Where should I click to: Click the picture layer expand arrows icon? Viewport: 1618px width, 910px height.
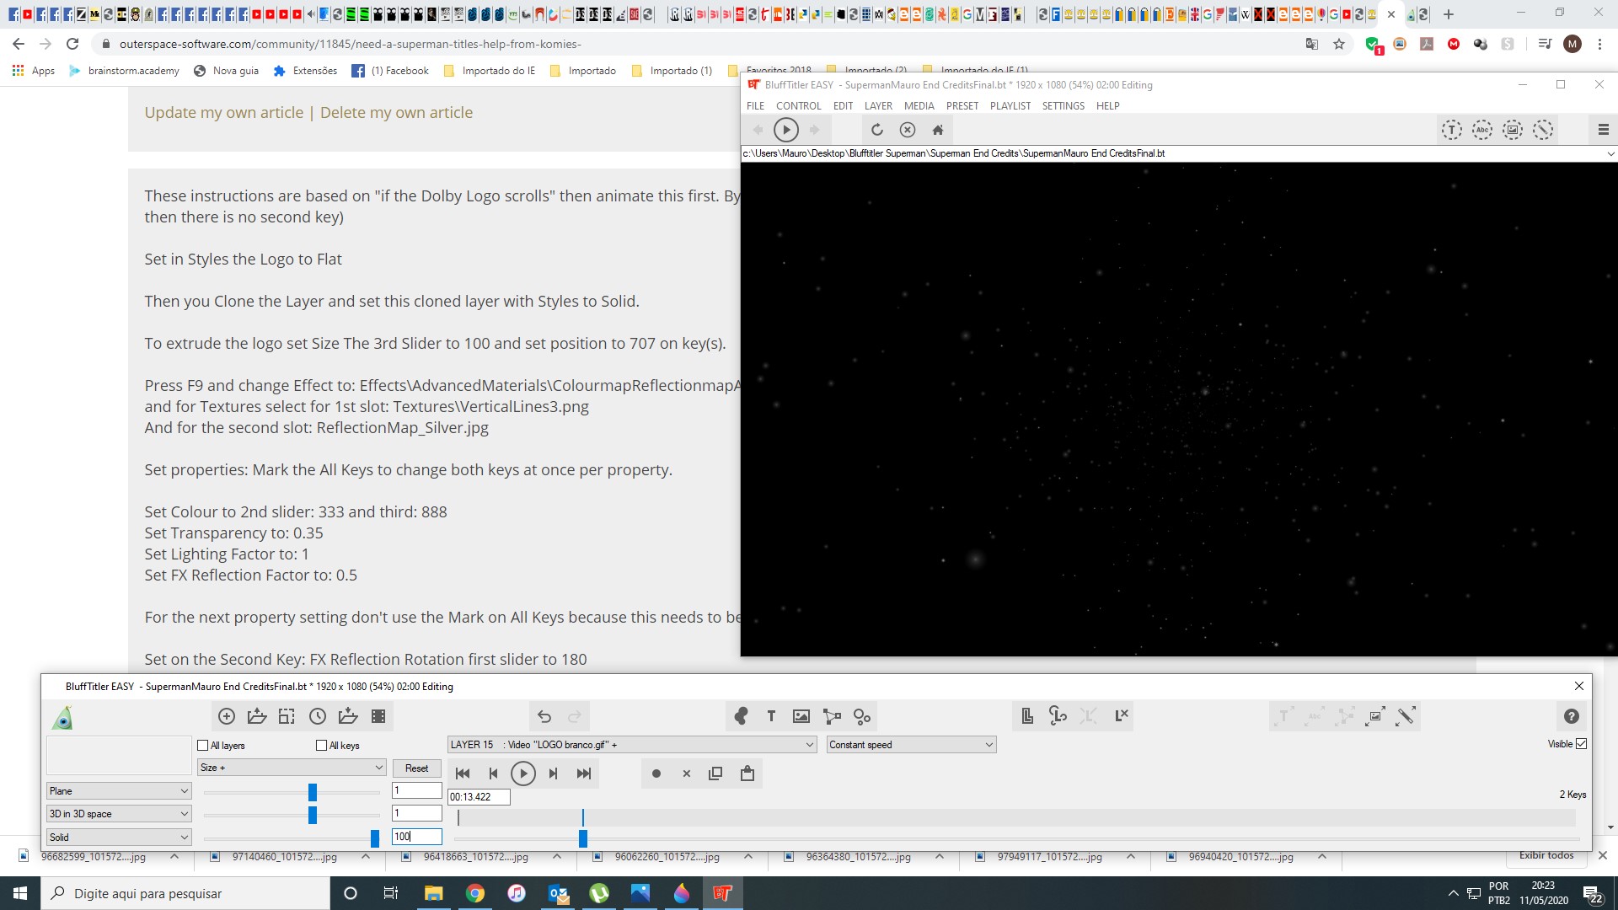click(x=1375, y=716)
